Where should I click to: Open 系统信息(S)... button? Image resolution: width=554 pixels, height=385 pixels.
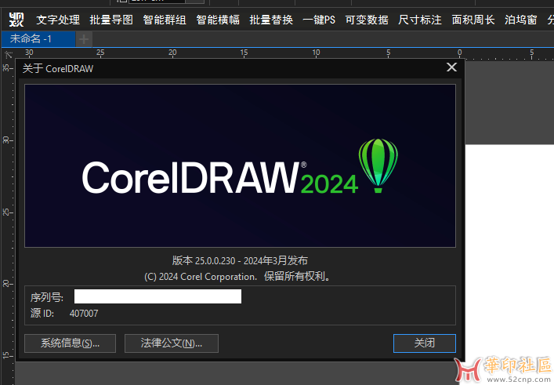(x=70, y=343)
